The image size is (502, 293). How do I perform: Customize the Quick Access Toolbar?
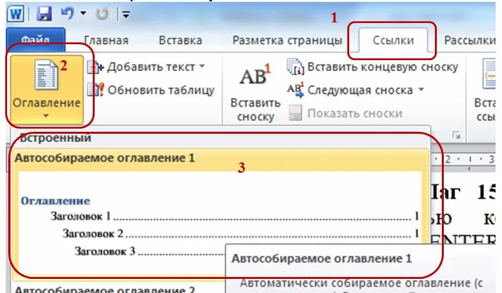126,14
